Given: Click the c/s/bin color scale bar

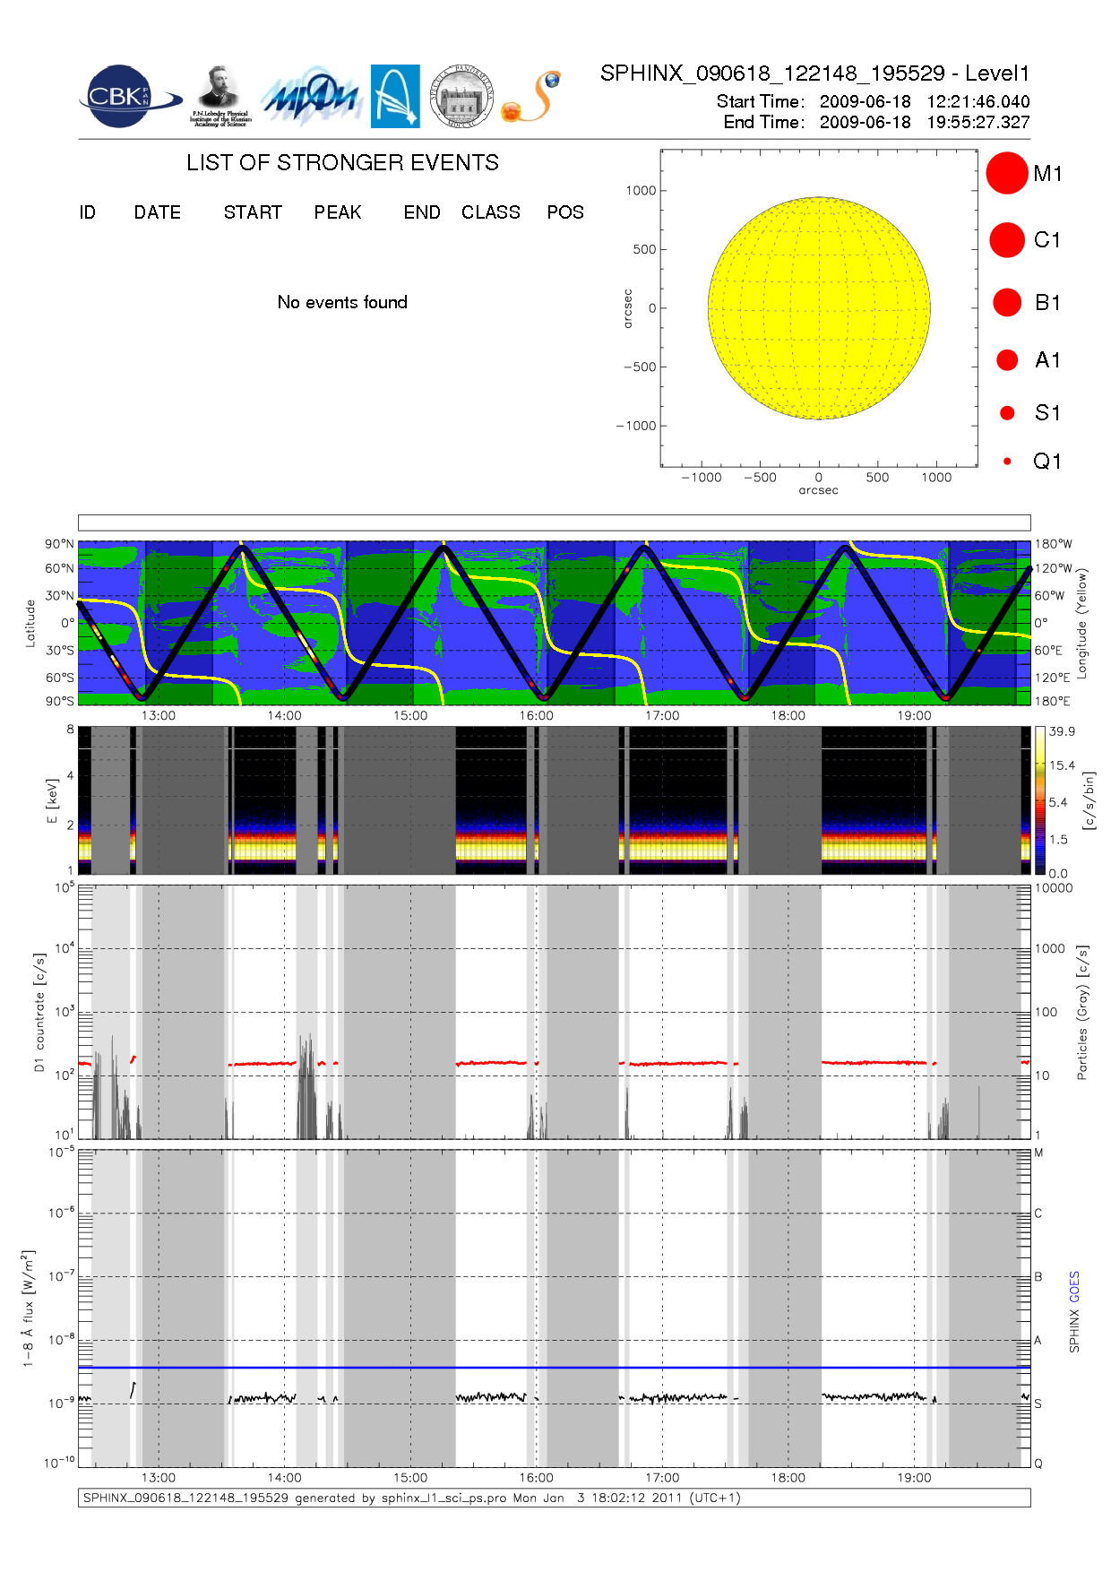Looking at the screenshot, I should (1039, 800).
